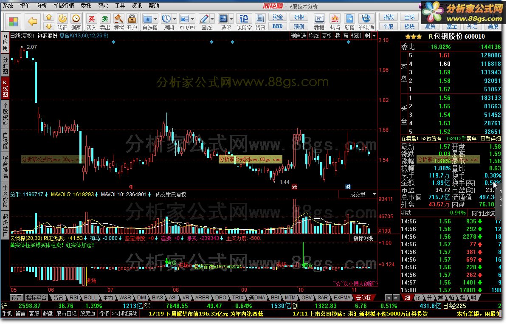The height and width of the screenshot is (324, 507).
Task: Open the 工具 menu
Action: pos(120,6)
